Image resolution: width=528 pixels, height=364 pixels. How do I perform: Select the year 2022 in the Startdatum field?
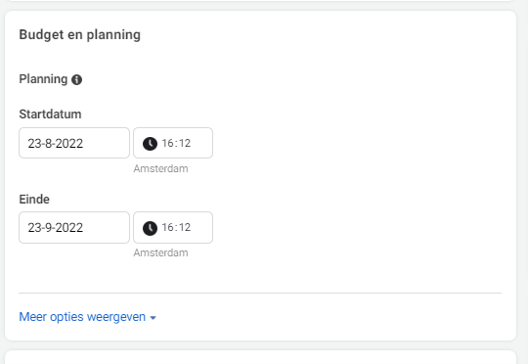[69, 144]
